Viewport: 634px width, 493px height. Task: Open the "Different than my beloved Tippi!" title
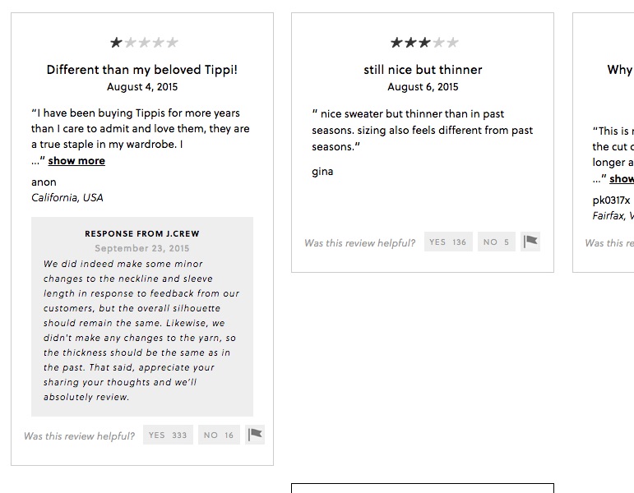(x=142, y=69)
